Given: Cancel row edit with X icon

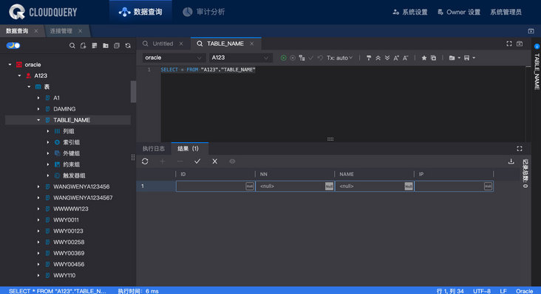Looking at the screenshot, I should pos(214,161).
